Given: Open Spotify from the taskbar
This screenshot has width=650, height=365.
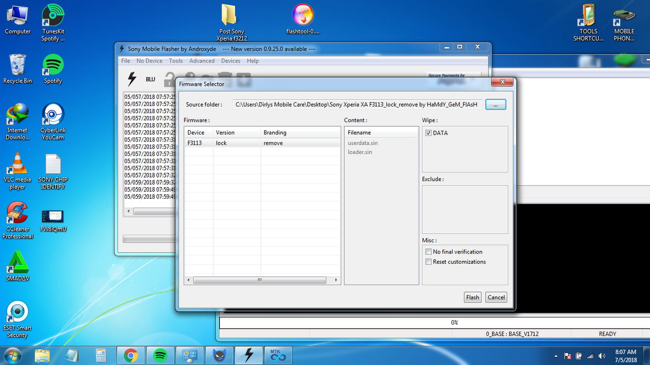Looking at the screenshot, I should click(160, 355).
